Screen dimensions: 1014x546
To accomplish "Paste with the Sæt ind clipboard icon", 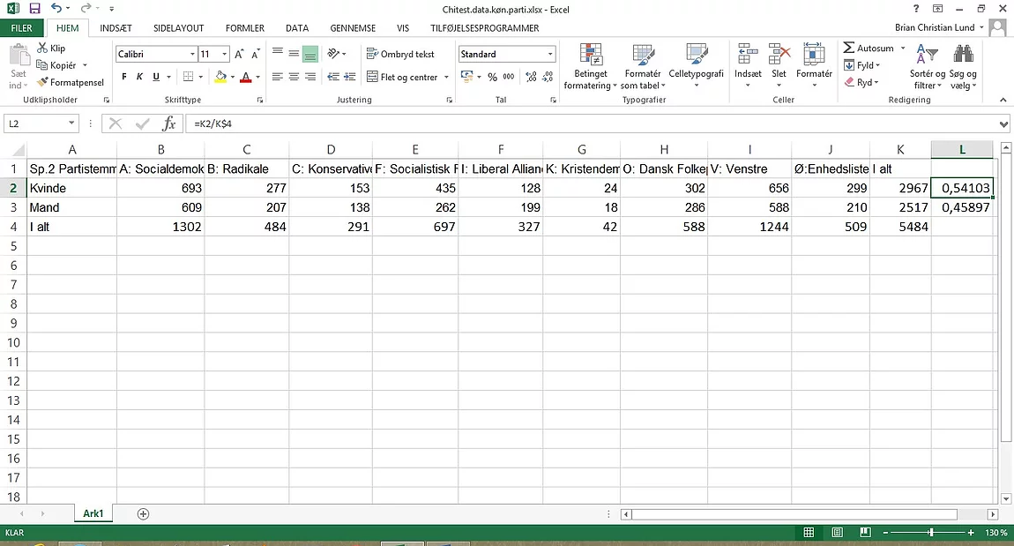I will click(19, 55).
